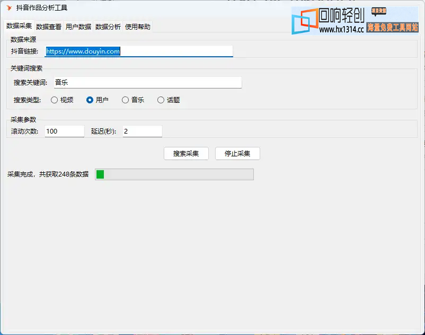Click the 数据来源 group label

23,40
